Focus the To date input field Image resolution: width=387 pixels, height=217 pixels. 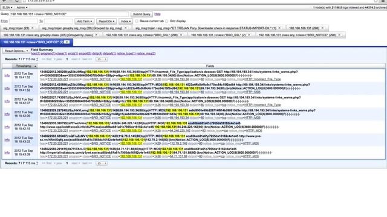(59, 21)
